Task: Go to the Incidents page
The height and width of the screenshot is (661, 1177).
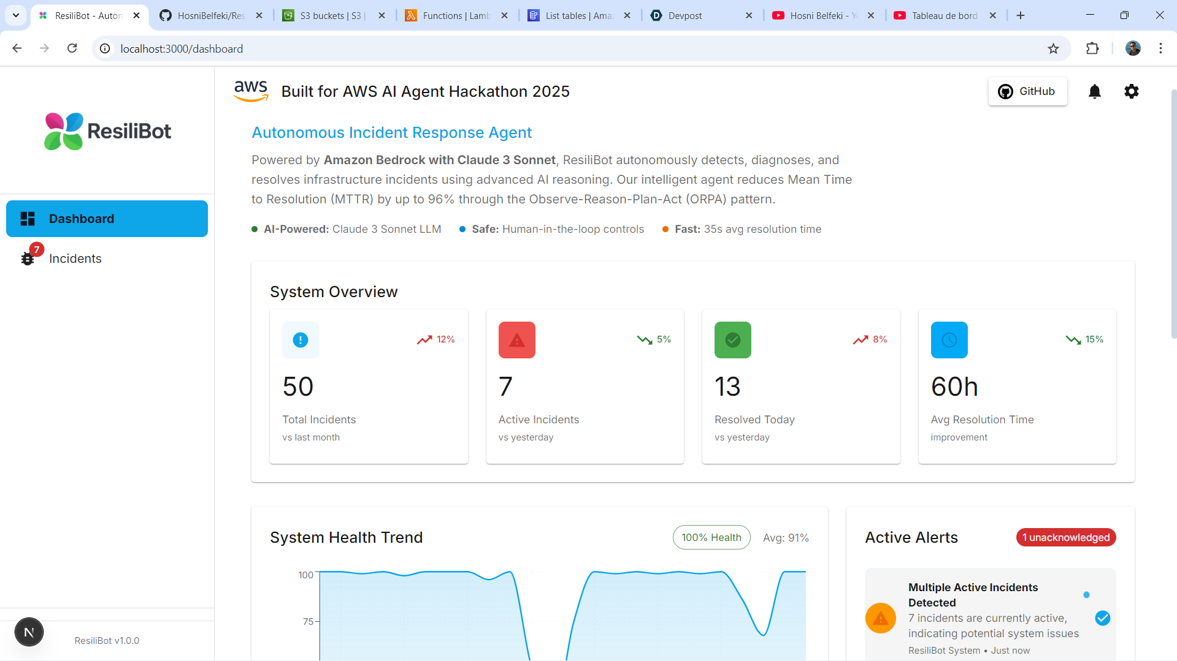Action: point(107,259)
